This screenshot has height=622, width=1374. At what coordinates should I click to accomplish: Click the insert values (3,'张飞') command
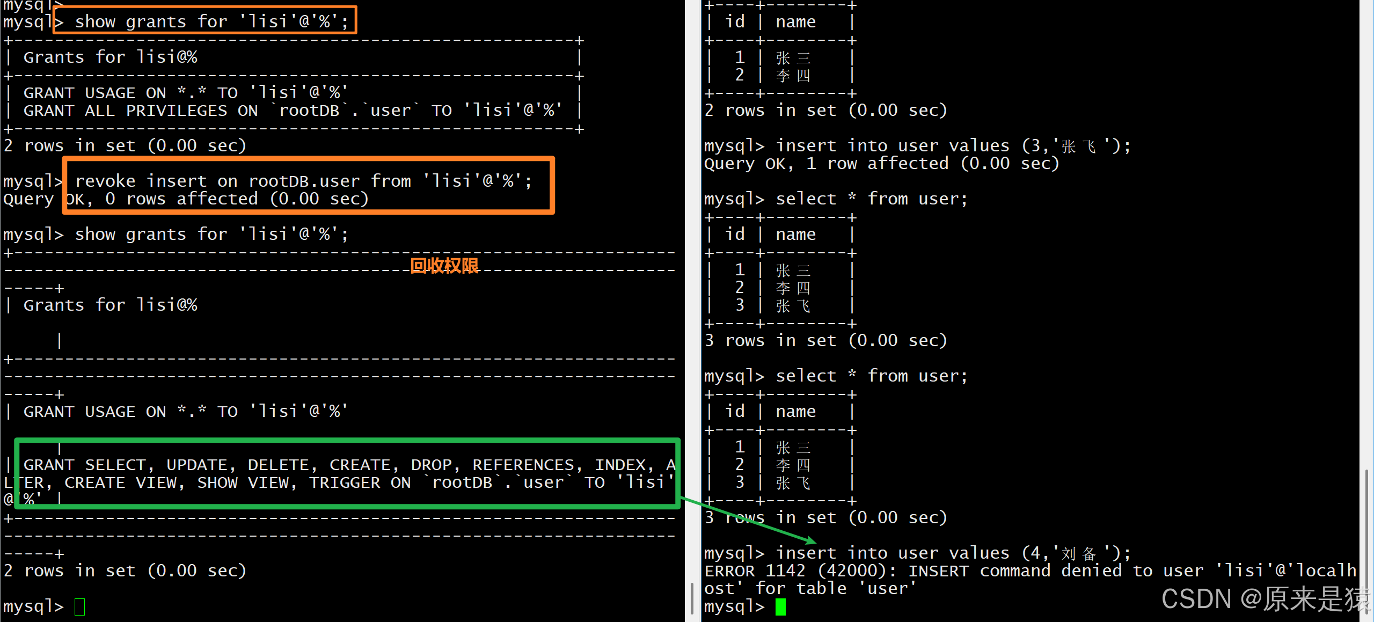pos(953,146)
